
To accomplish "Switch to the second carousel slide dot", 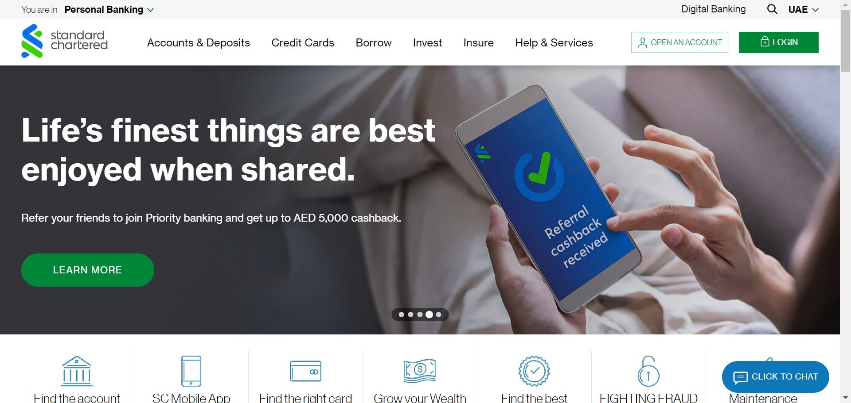I will point(410,315).
